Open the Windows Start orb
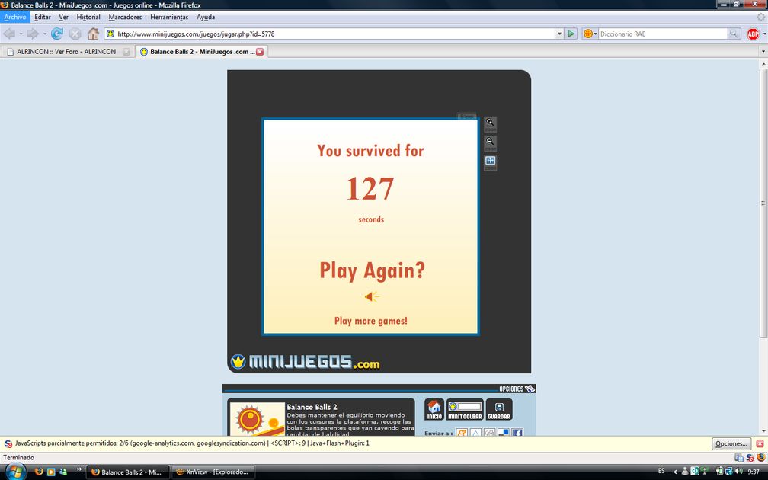This screenshot has height=480, width=768. (x=16, y=472)
